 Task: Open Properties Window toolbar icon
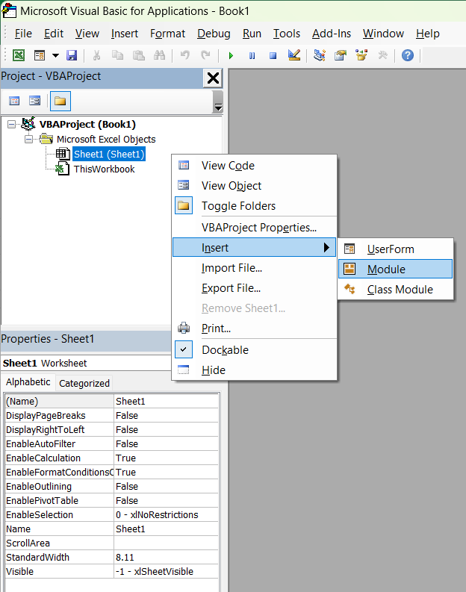pos(341,55)
